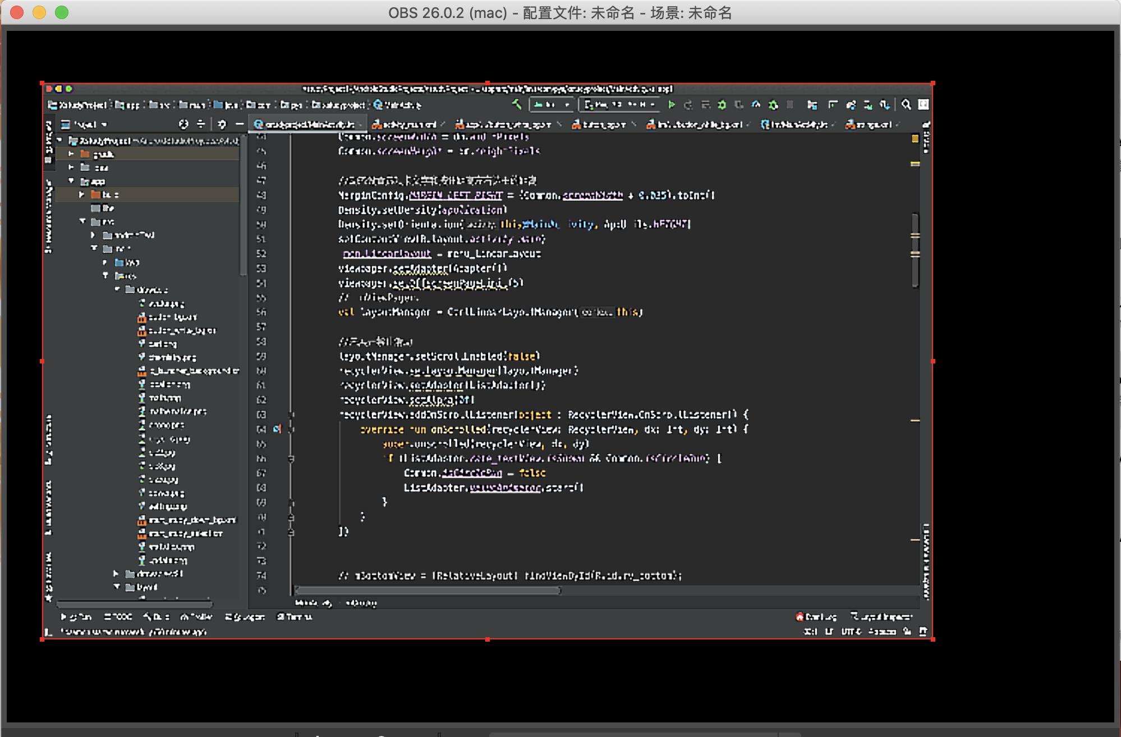Open the Run tool window button

click(x=76, y=617)
